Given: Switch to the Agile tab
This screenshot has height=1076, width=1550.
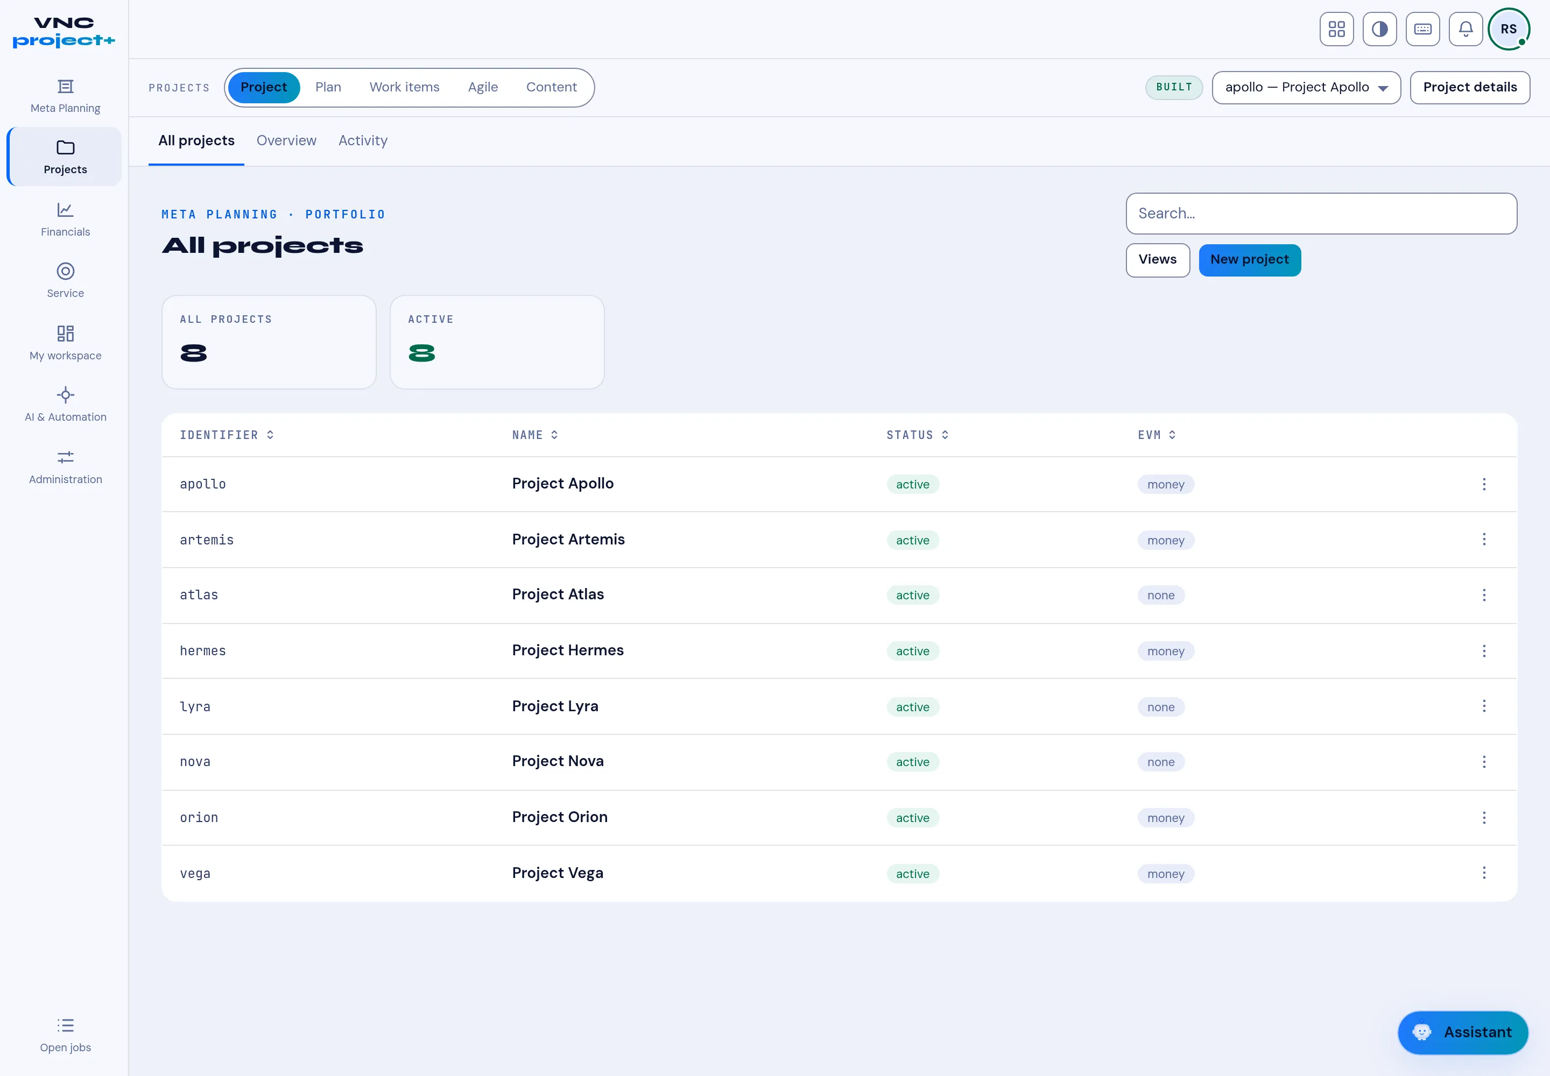Looking at the screenshot, I should pyautogui.click(x=483, y=88).
